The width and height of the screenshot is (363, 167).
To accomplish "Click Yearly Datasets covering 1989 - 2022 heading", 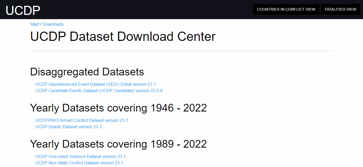I will point(118,144).
